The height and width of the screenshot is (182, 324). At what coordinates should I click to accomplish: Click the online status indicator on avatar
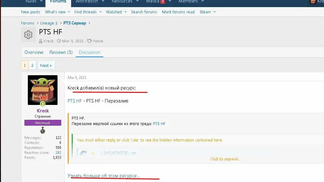(x=43, y=104)
